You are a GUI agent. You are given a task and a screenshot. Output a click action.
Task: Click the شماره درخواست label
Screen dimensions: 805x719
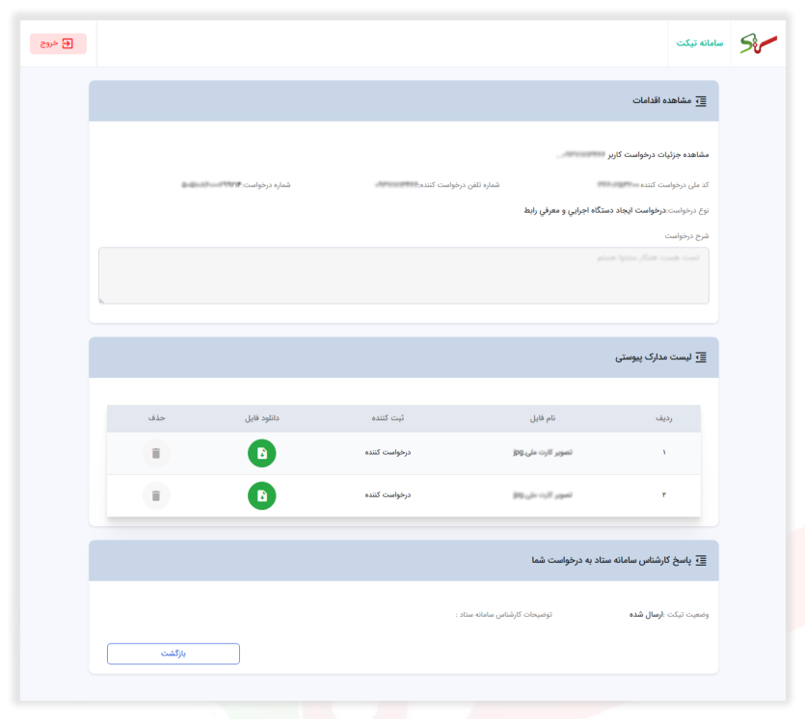pos(266,185)
